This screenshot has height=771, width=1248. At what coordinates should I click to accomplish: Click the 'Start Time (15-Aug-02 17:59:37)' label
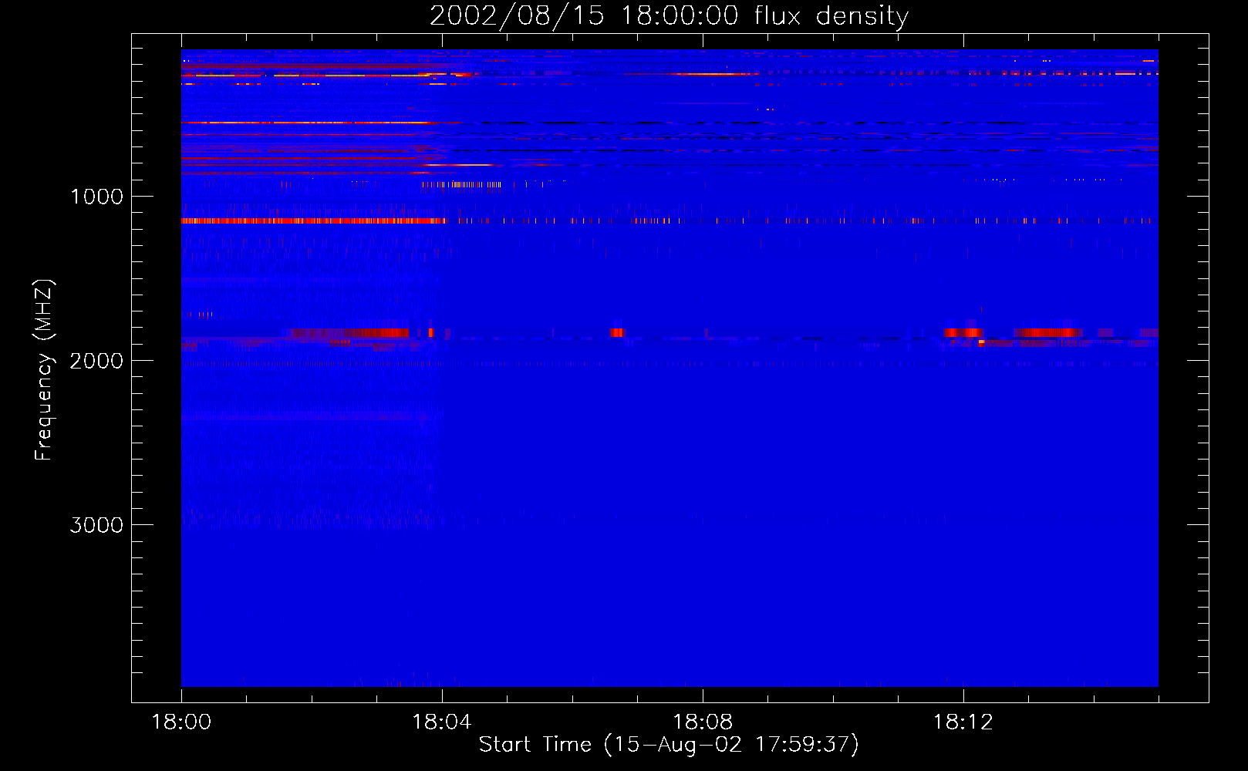coord(669,745)
